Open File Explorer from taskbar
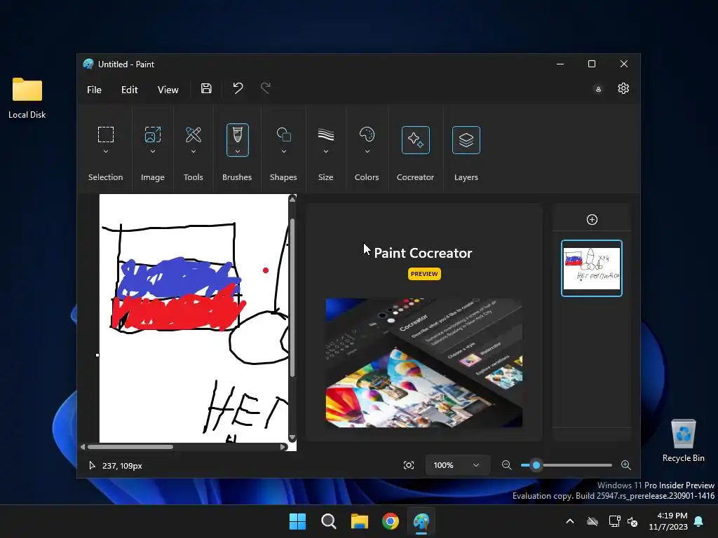Screen dimensions: 718x538 [360, 521]
